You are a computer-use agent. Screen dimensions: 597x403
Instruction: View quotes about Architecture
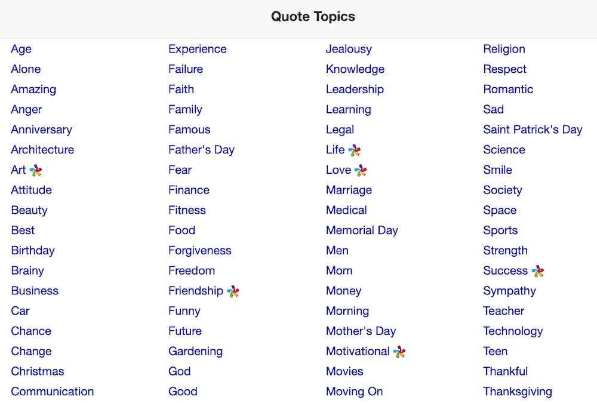click(42, 149)
